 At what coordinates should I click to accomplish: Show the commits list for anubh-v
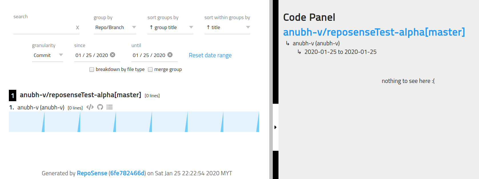coord(109,107)
